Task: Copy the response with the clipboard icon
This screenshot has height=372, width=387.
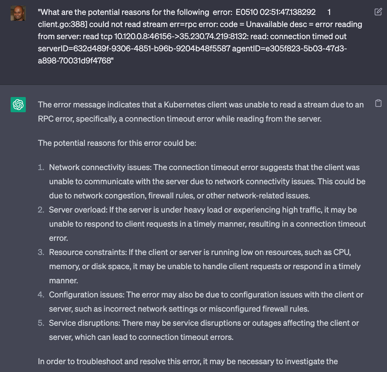Action: coord(378,103)
